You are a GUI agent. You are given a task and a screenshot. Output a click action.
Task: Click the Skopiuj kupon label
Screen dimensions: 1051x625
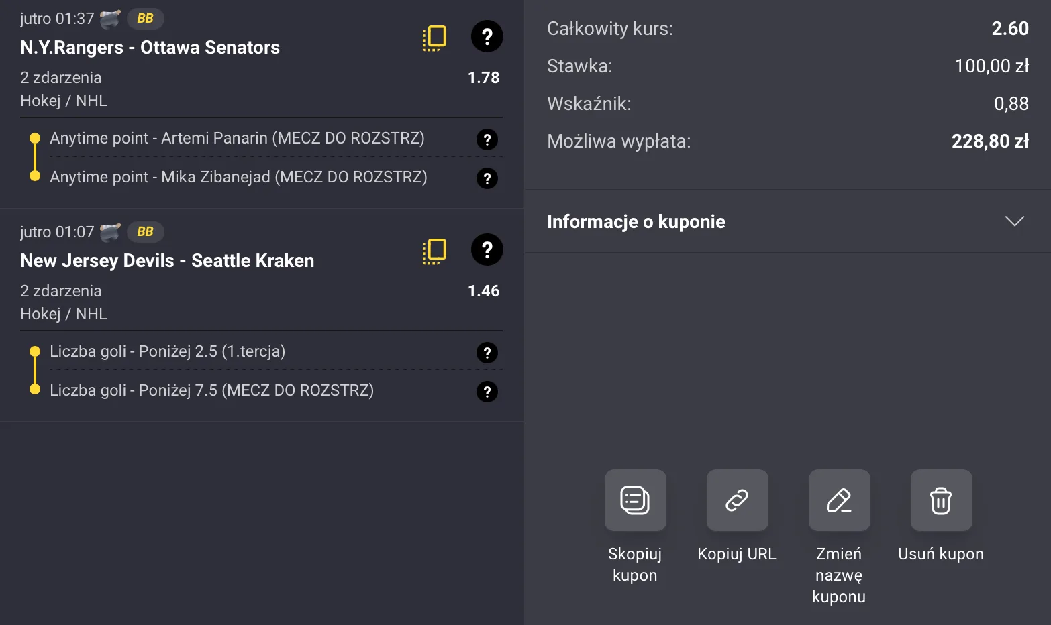click(x=635, y=564)
